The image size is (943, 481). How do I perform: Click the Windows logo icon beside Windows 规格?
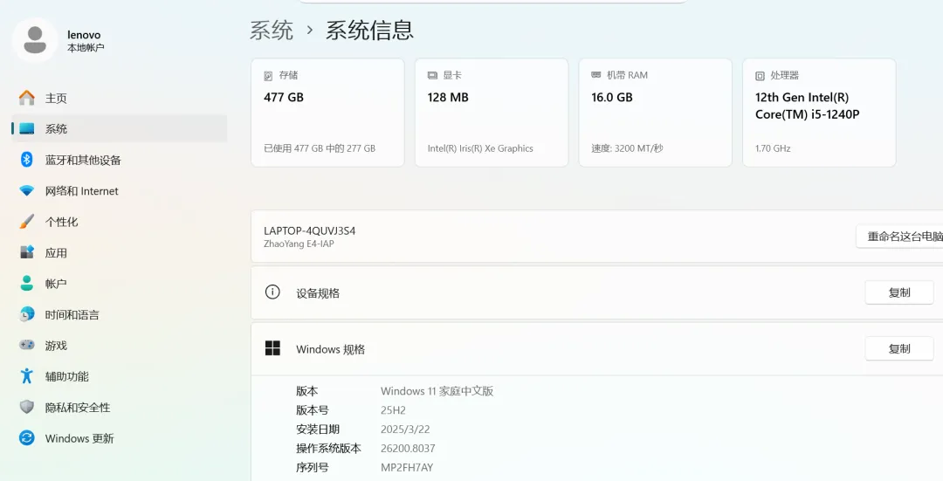(272, 348)
